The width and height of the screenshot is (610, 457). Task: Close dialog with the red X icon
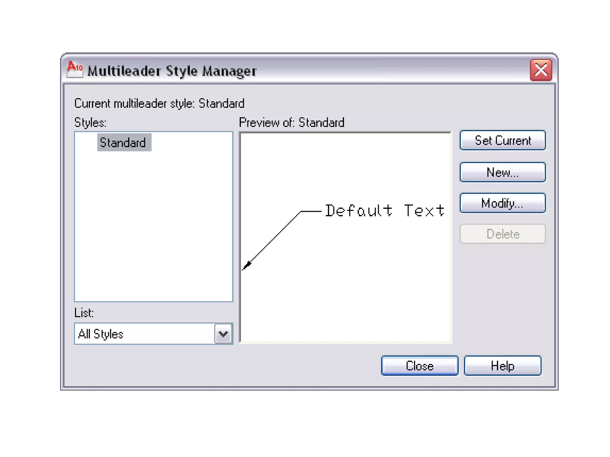(541, 70)
